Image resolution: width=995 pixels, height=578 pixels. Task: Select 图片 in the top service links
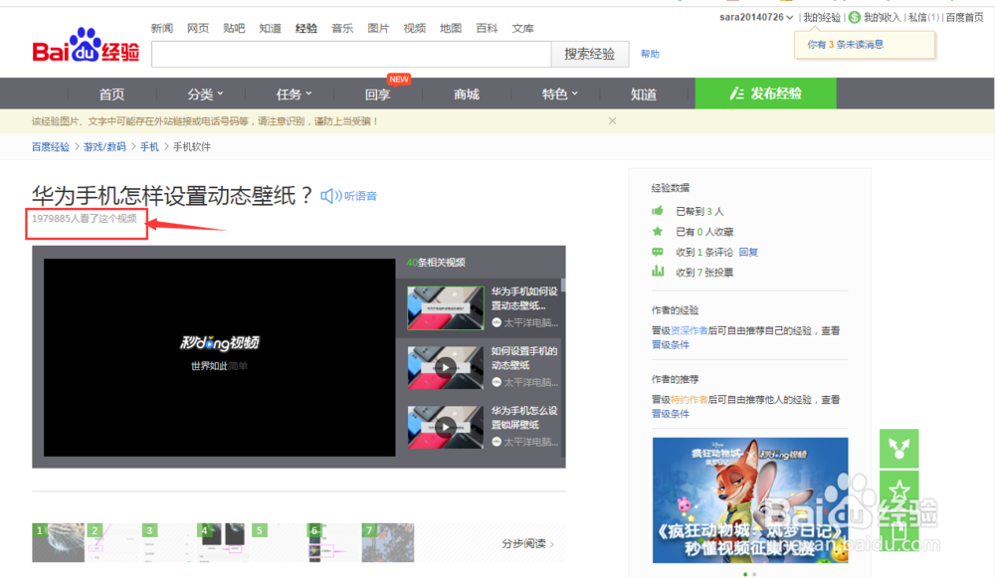[x=378, y=28]
